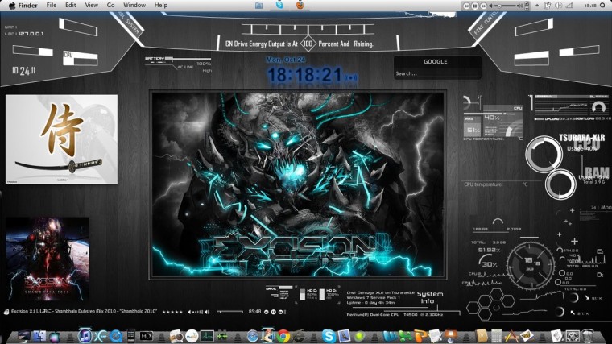Open QuickTime Player from the dock
The image size is (612, 344).
click(116, 336)
